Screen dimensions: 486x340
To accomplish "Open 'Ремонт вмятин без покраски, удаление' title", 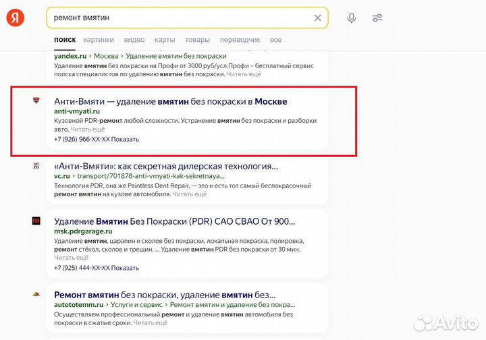I will click(x=165, y=295).
